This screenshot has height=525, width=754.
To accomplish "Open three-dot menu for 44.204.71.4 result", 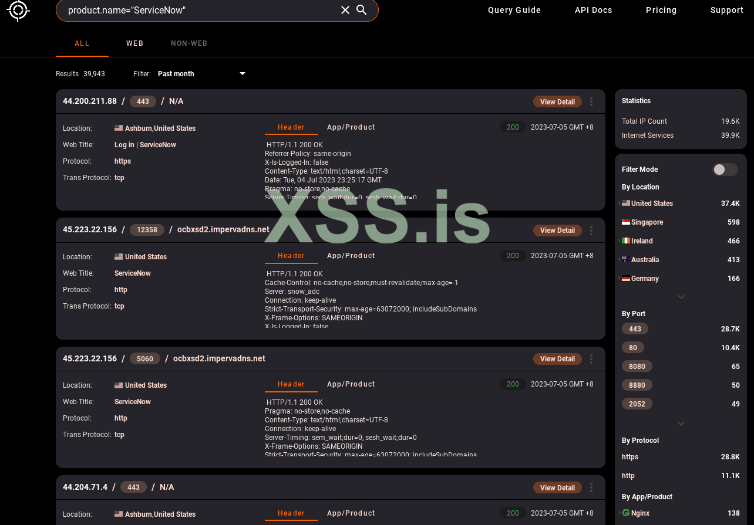I will coord(591,487).
